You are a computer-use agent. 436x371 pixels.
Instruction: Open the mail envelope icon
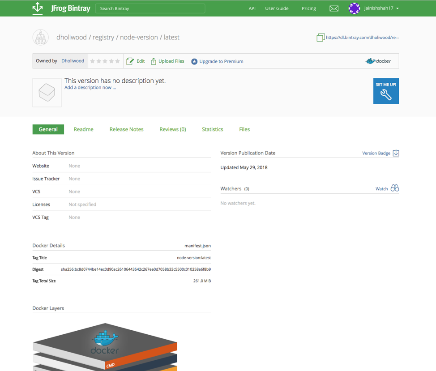334,9
